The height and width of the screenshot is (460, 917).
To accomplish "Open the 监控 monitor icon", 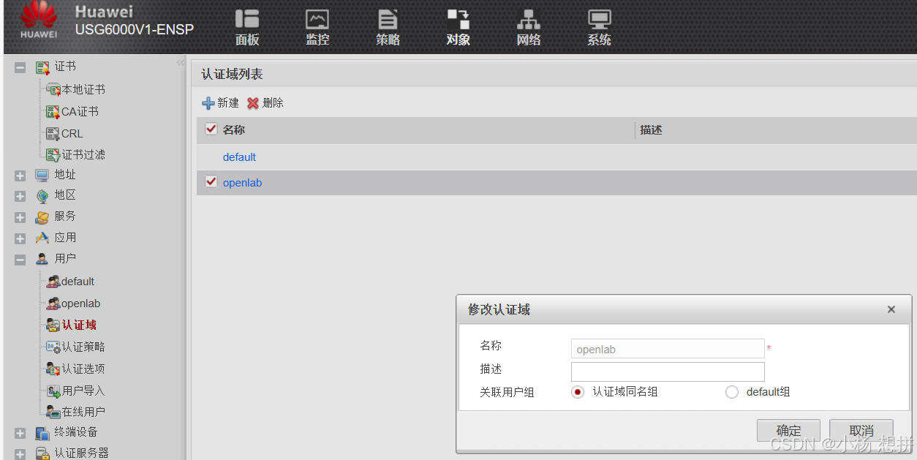I will pyautogui.click(x=317, y=19).
